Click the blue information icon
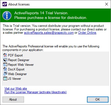The image size is (111, 105). 7,15
